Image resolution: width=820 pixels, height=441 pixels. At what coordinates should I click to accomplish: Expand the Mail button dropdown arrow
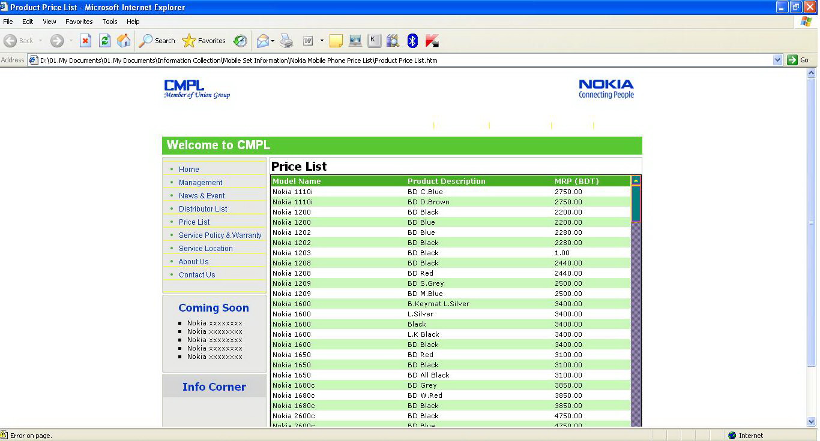click(273, 41)
